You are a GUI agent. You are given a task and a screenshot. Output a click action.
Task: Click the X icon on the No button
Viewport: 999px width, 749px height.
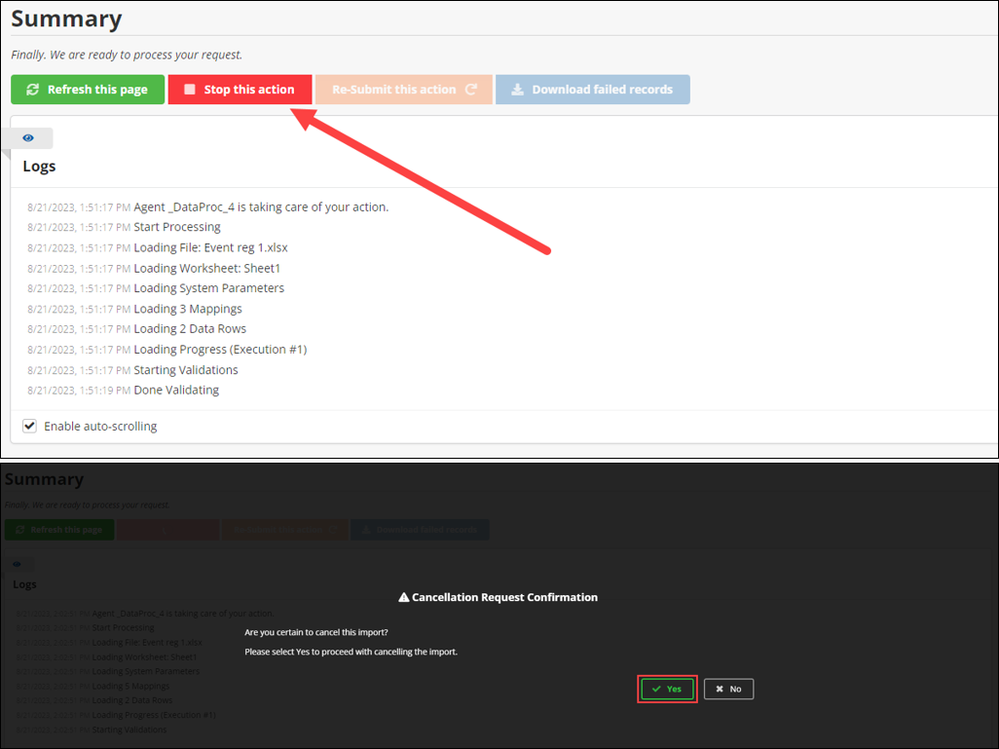click(720, 689)
